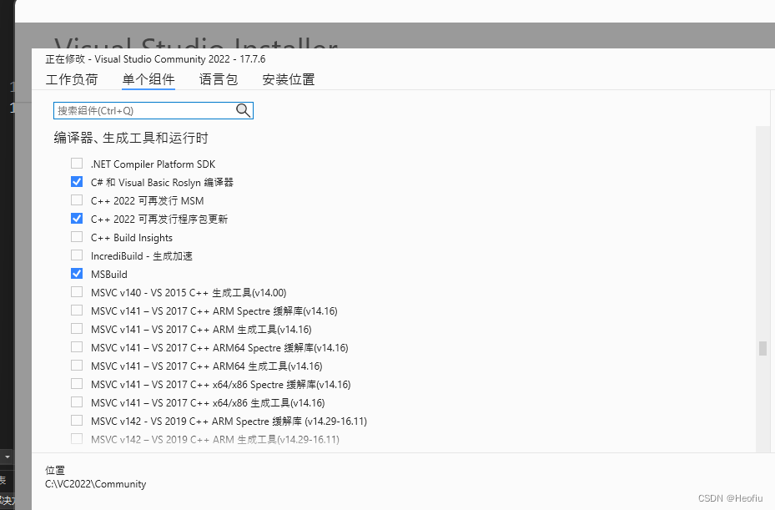Open the 语言包 tab
The height and width of the screenshot is (510, 775).
pos(219,79)
